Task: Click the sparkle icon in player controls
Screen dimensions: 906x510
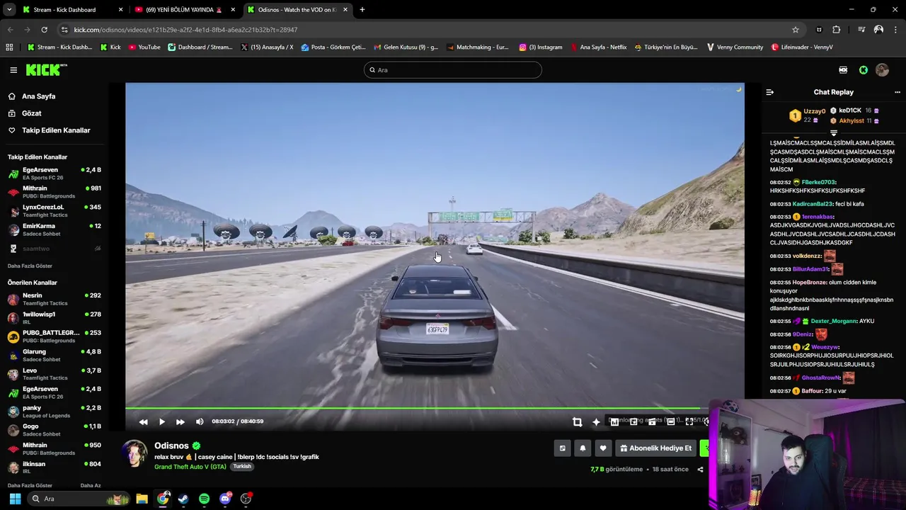Action: pos(596,421)
